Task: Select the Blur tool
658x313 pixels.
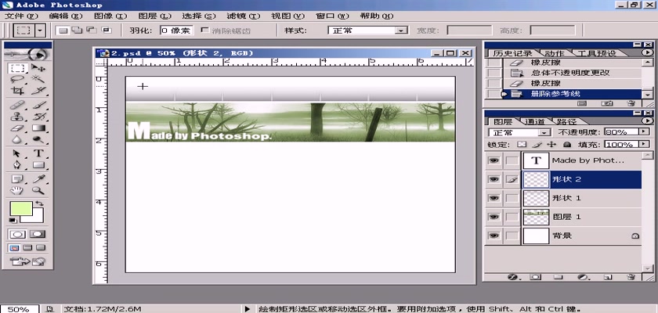Action: [17, 139]
